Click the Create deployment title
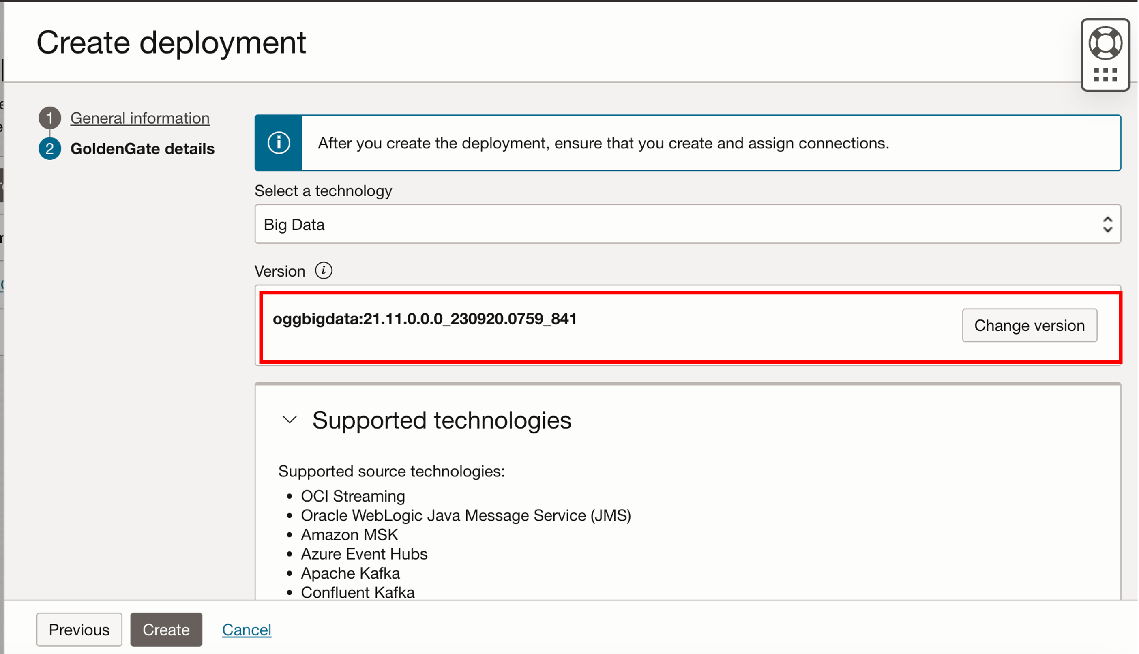Viewport: 1139px width, 654px height. coord(171,43)
